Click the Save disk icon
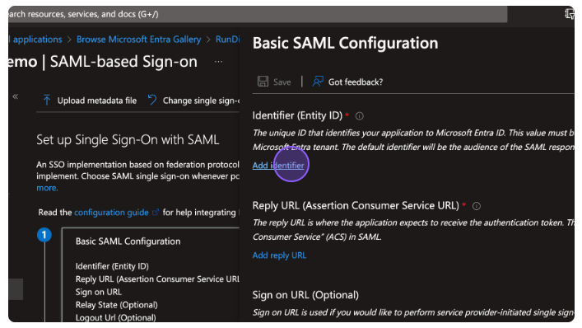 click(x=263, y=82)
